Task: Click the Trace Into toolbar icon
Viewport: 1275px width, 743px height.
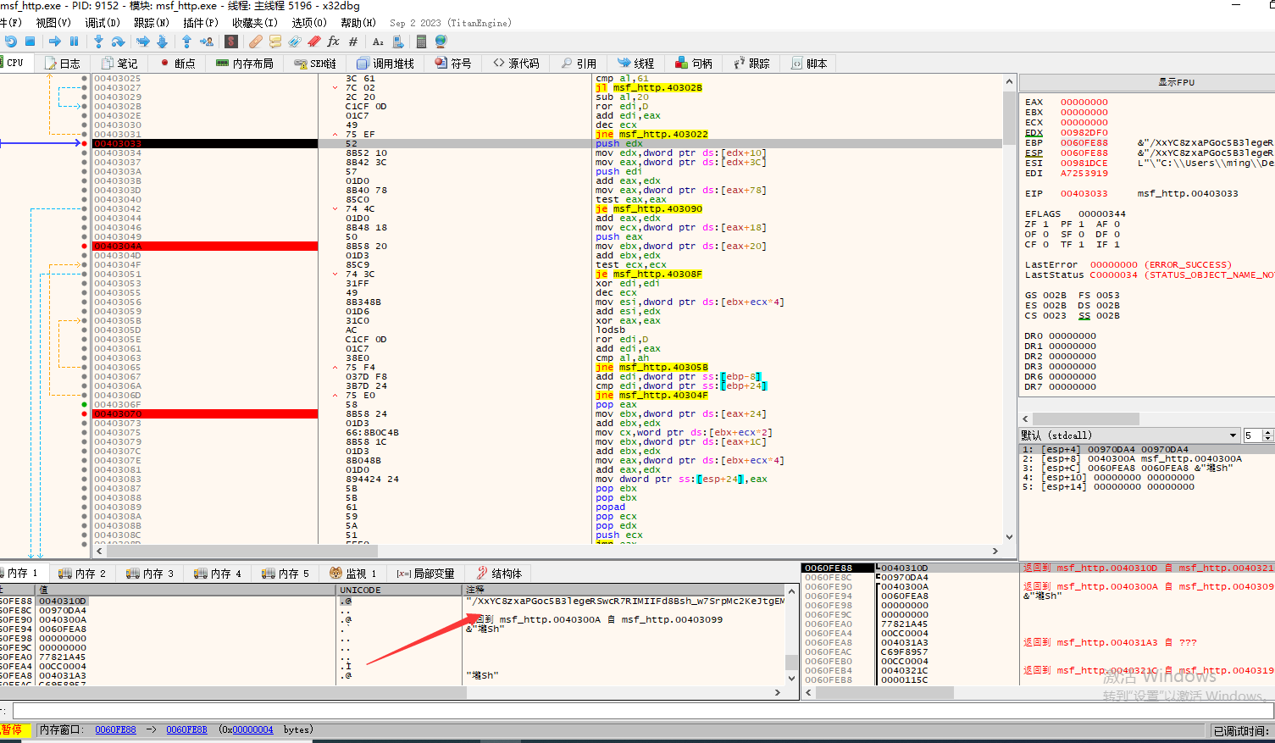Action: click(x=142, y=41)
